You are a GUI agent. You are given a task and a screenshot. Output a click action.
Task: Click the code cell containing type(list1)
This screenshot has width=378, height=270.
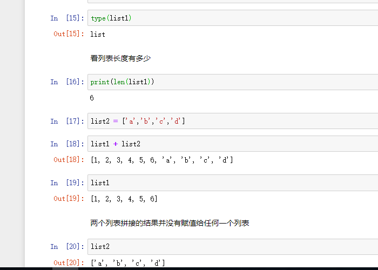(233, 18)
